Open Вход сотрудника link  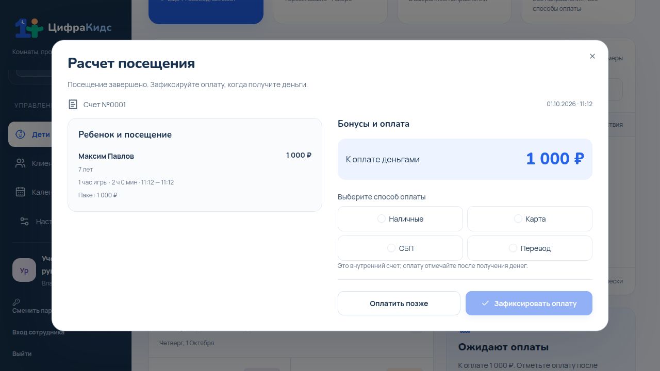click(38, 332)
